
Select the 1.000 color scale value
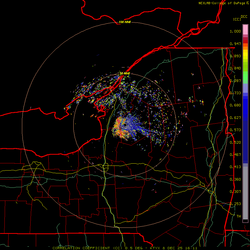tap(235, 31)
